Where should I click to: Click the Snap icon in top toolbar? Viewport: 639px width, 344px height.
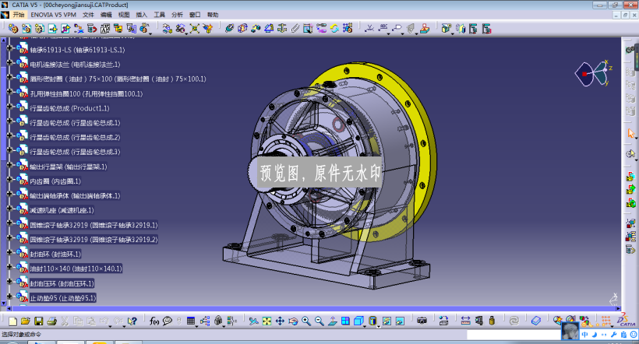181,29
